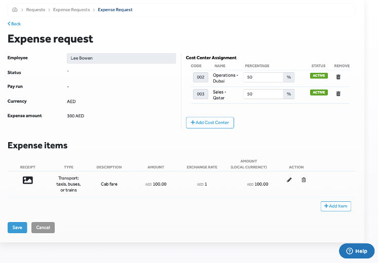Click ACTIVE status badge for Operations - Dubai
Image resolution: width=378 pixels, height=263 pixels.
coord(319,76)
